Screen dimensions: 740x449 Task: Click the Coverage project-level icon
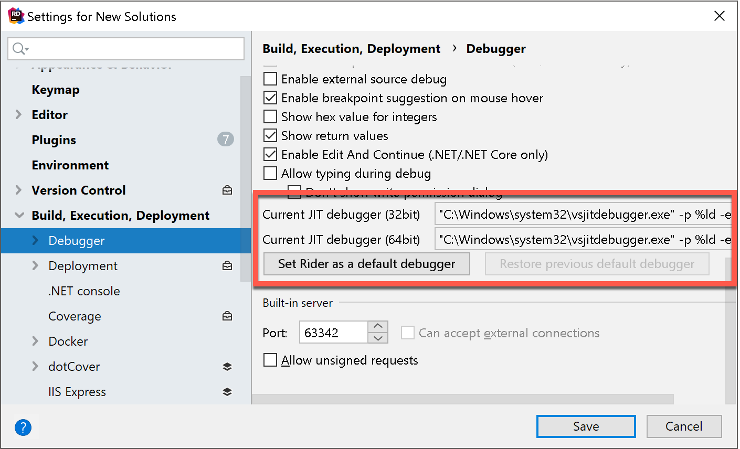pyautogui.click(x=227, y=316)
